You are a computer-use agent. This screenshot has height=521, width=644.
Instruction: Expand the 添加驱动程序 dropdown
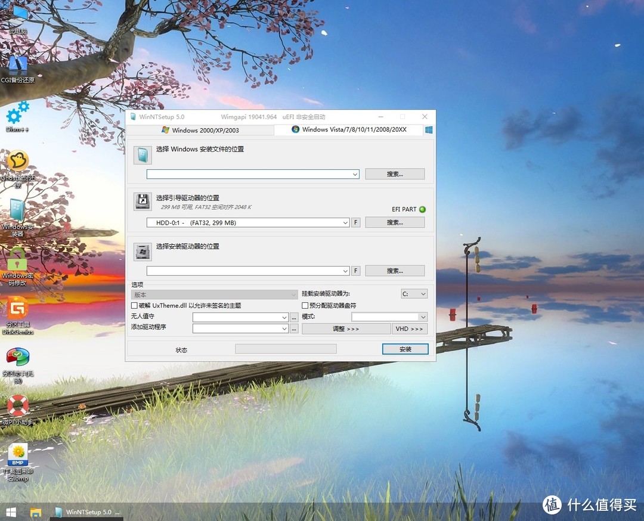click(284, 328)
